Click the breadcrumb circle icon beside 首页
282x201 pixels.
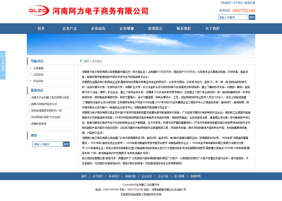coord(81,61)
